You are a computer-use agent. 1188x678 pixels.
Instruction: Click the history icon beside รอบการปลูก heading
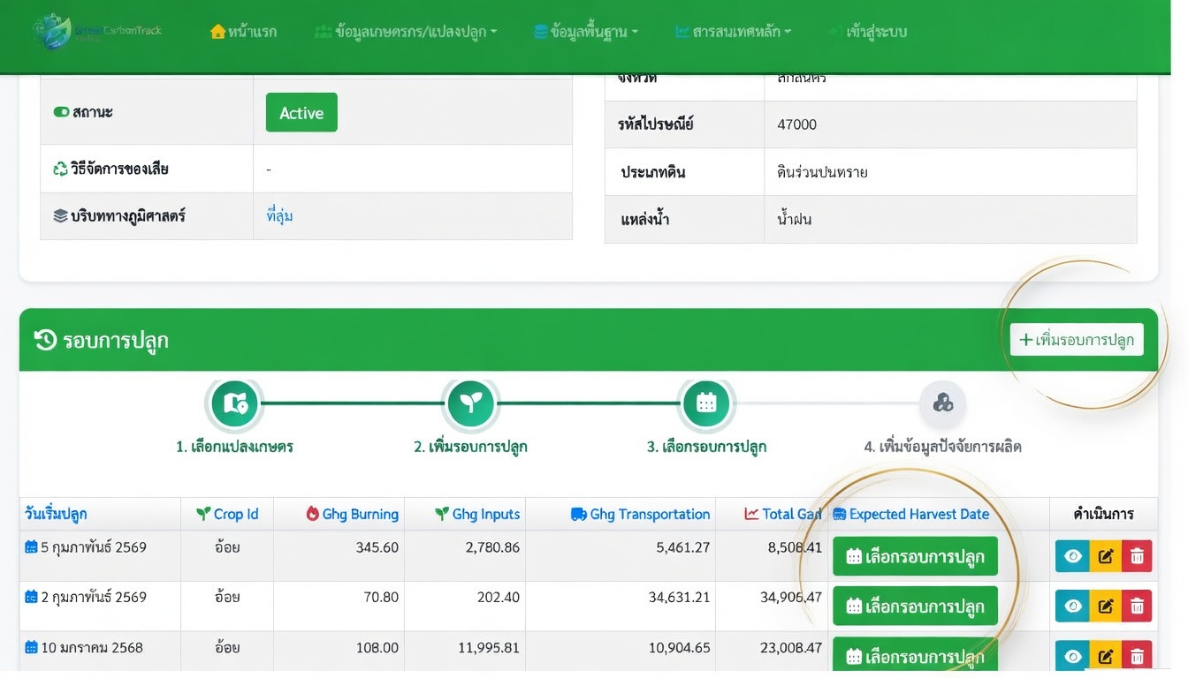click(45, 340)
